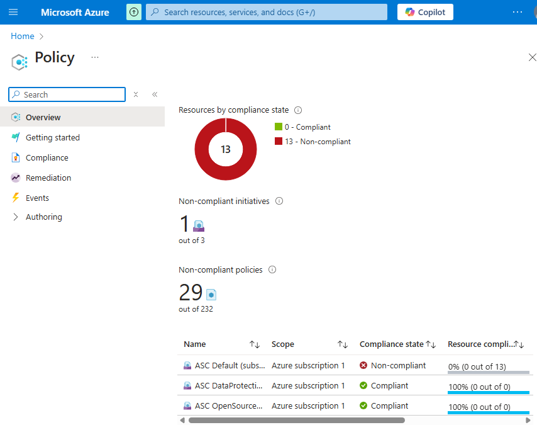The height and width of the screenshot is (425, 537).
Task: Click ASC OpenSource green Compliant check icon
Action: coord(363,405)
